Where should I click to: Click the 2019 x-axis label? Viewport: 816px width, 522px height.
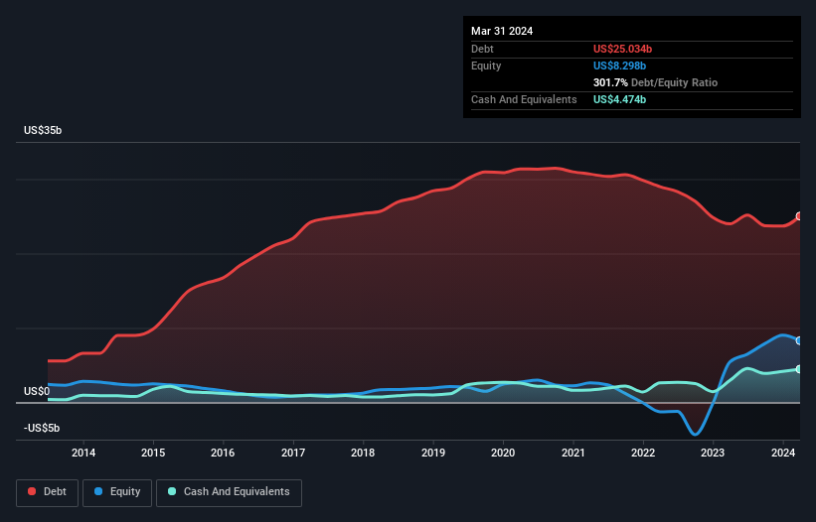433,453
